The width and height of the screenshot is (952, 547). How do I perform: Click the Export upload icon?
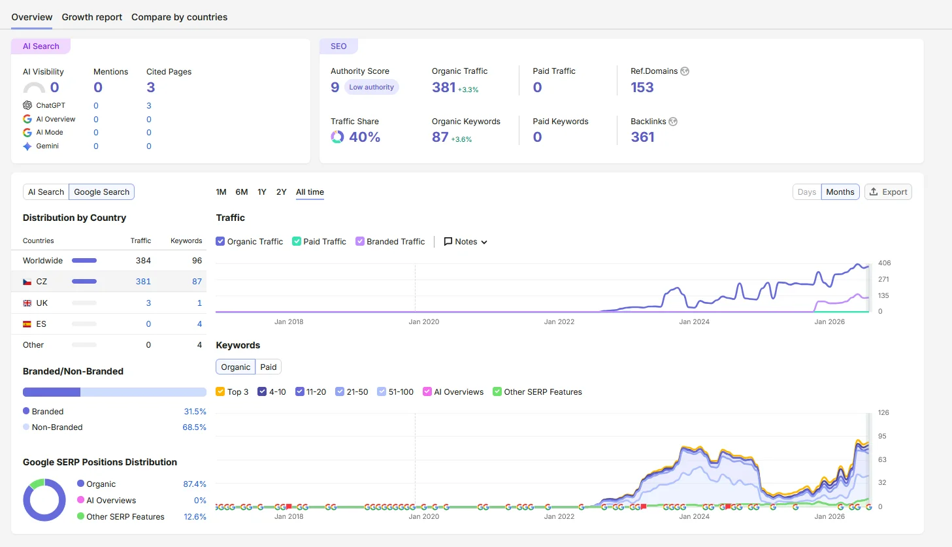click(874, 191)
